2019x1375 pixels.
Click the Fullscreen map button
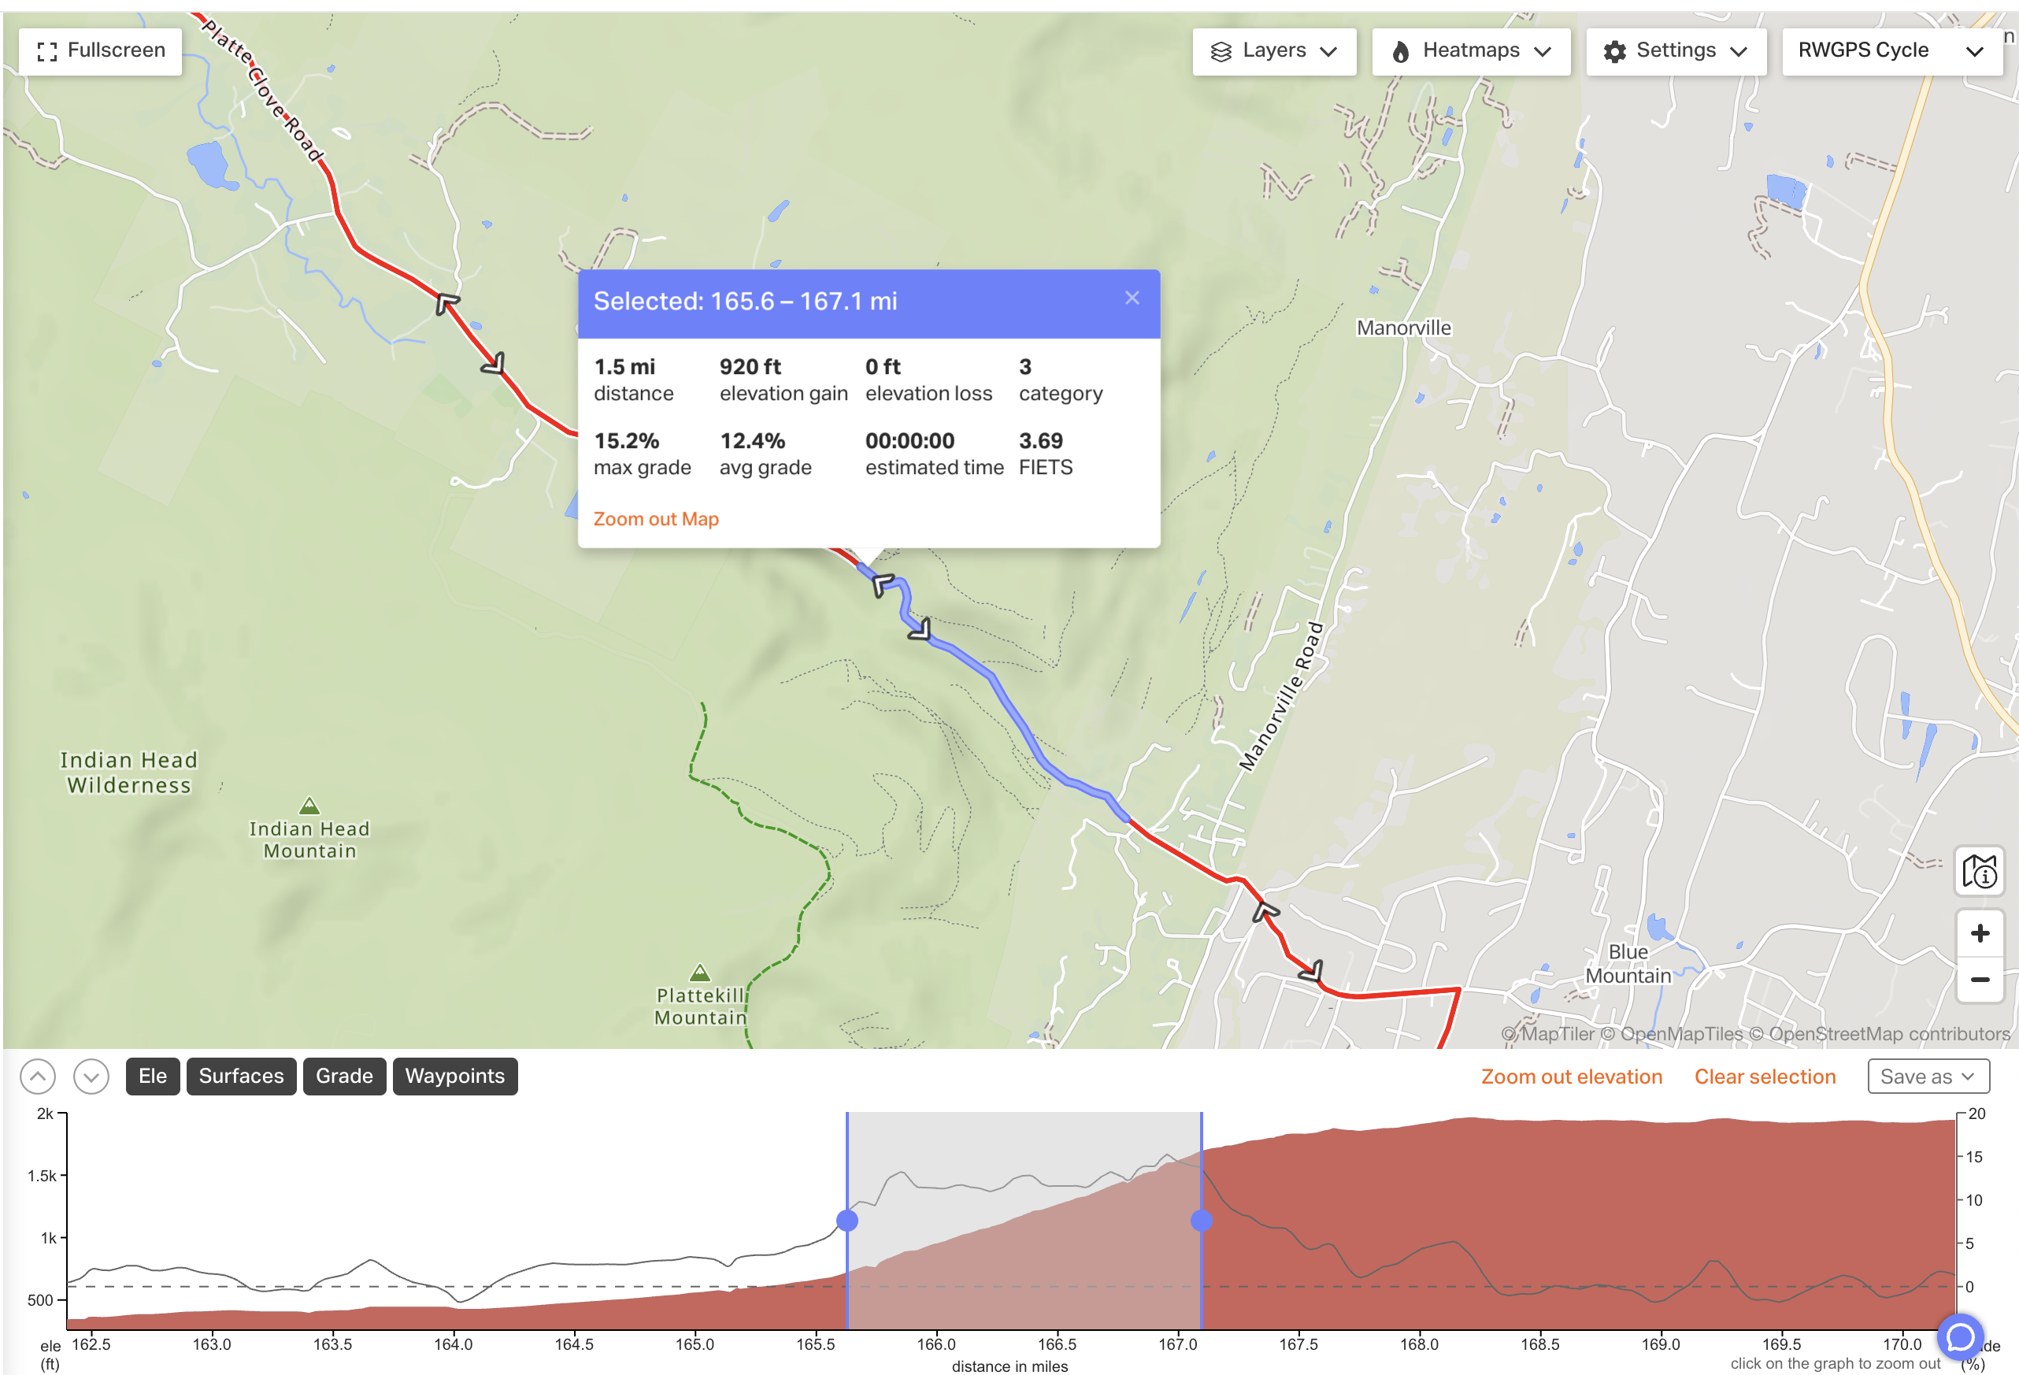(100, 51)
